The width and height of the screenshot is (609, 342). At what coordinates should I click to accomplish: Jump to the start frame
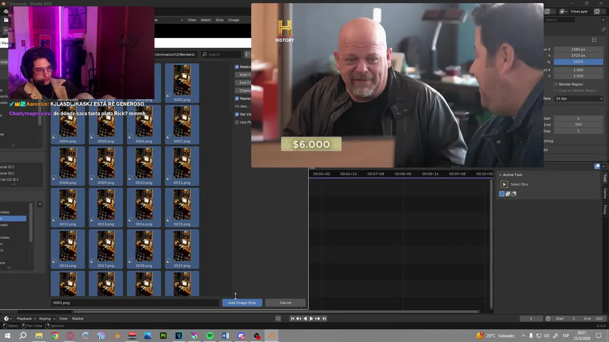[x=293, y=319]
